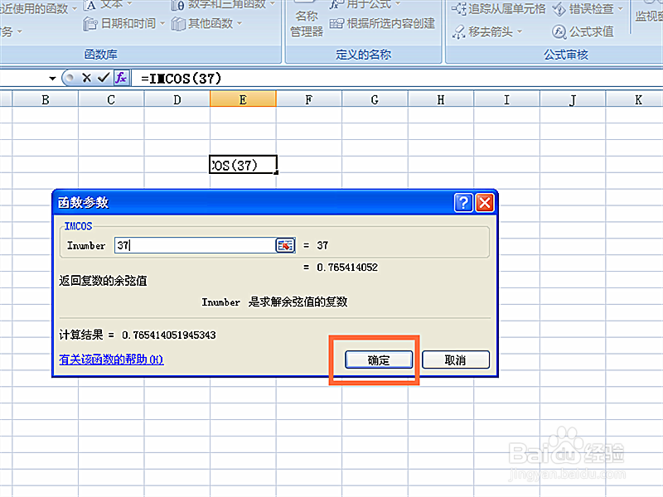The width and height of the screenshot is (663, 497).
Task: Click the Inumber input field
Action: [195, 245]
